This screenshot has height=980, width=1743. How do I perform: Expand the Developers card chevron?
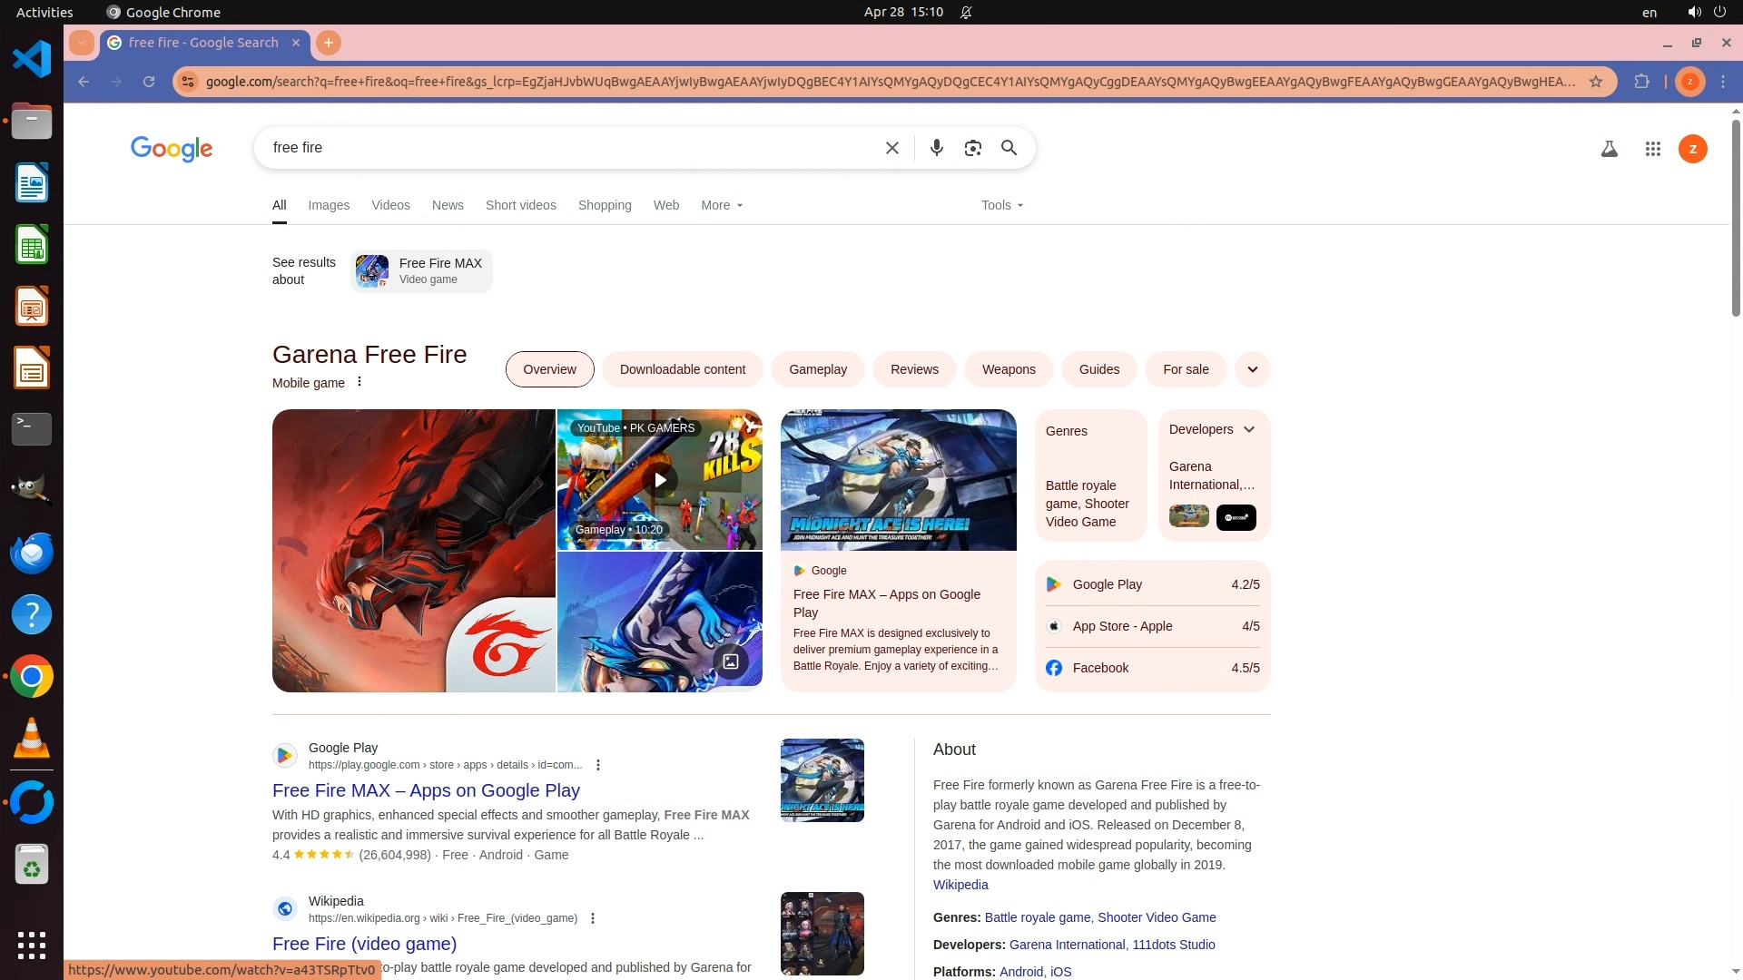coord(1249,429)
